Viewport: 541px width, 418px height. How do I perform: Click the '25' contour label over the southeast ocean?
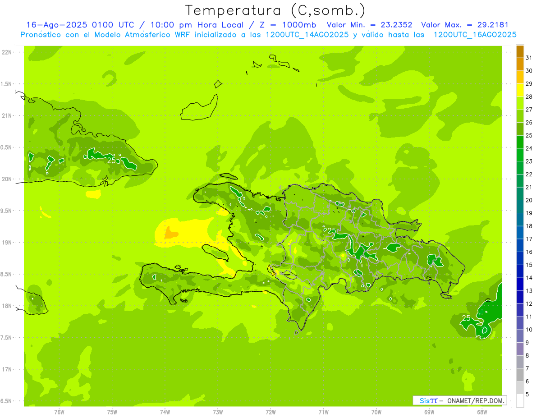click(x=466, y=318)
